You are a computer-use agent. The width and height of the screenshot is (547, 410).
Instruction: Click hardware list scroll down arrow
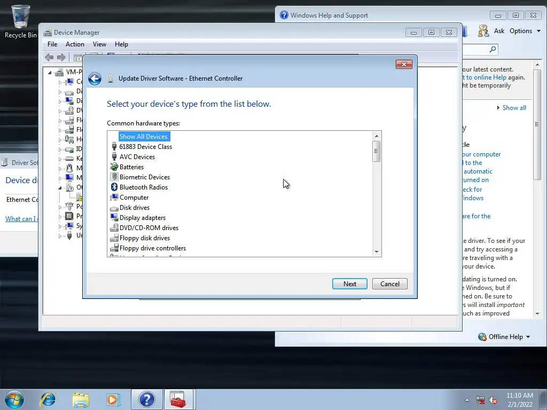377,252
